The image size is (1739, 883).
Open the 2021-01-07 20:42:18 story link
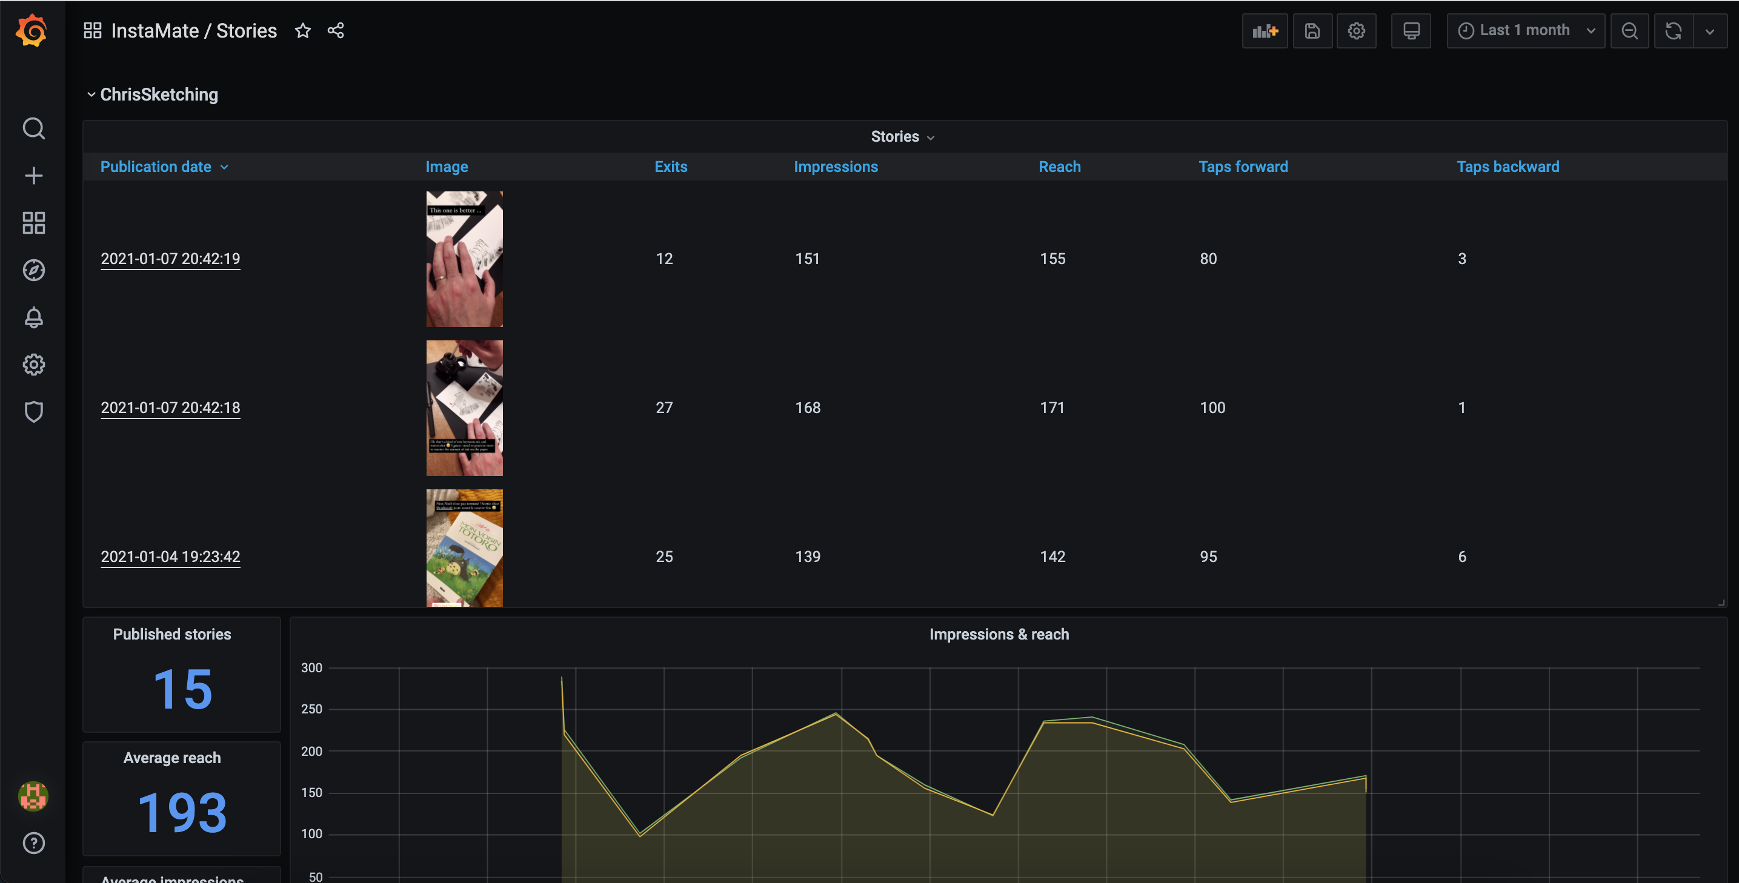pos(170,408)
